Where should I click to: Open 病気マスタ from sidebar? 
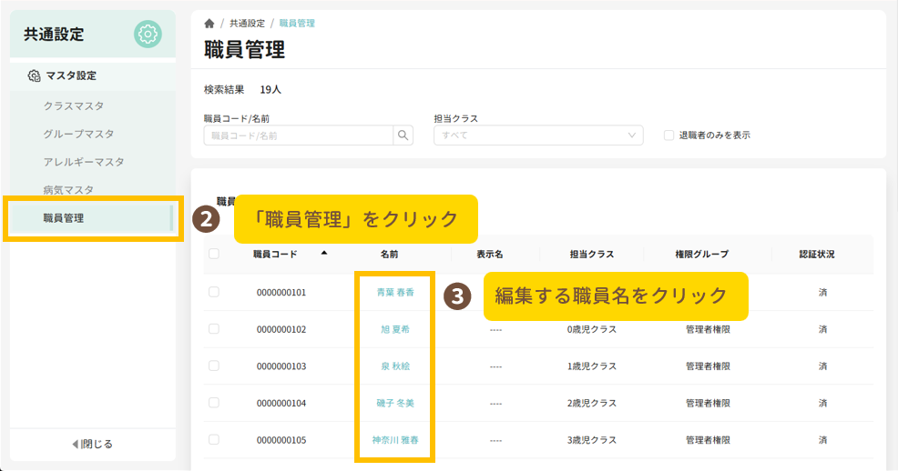click(68, 190)
